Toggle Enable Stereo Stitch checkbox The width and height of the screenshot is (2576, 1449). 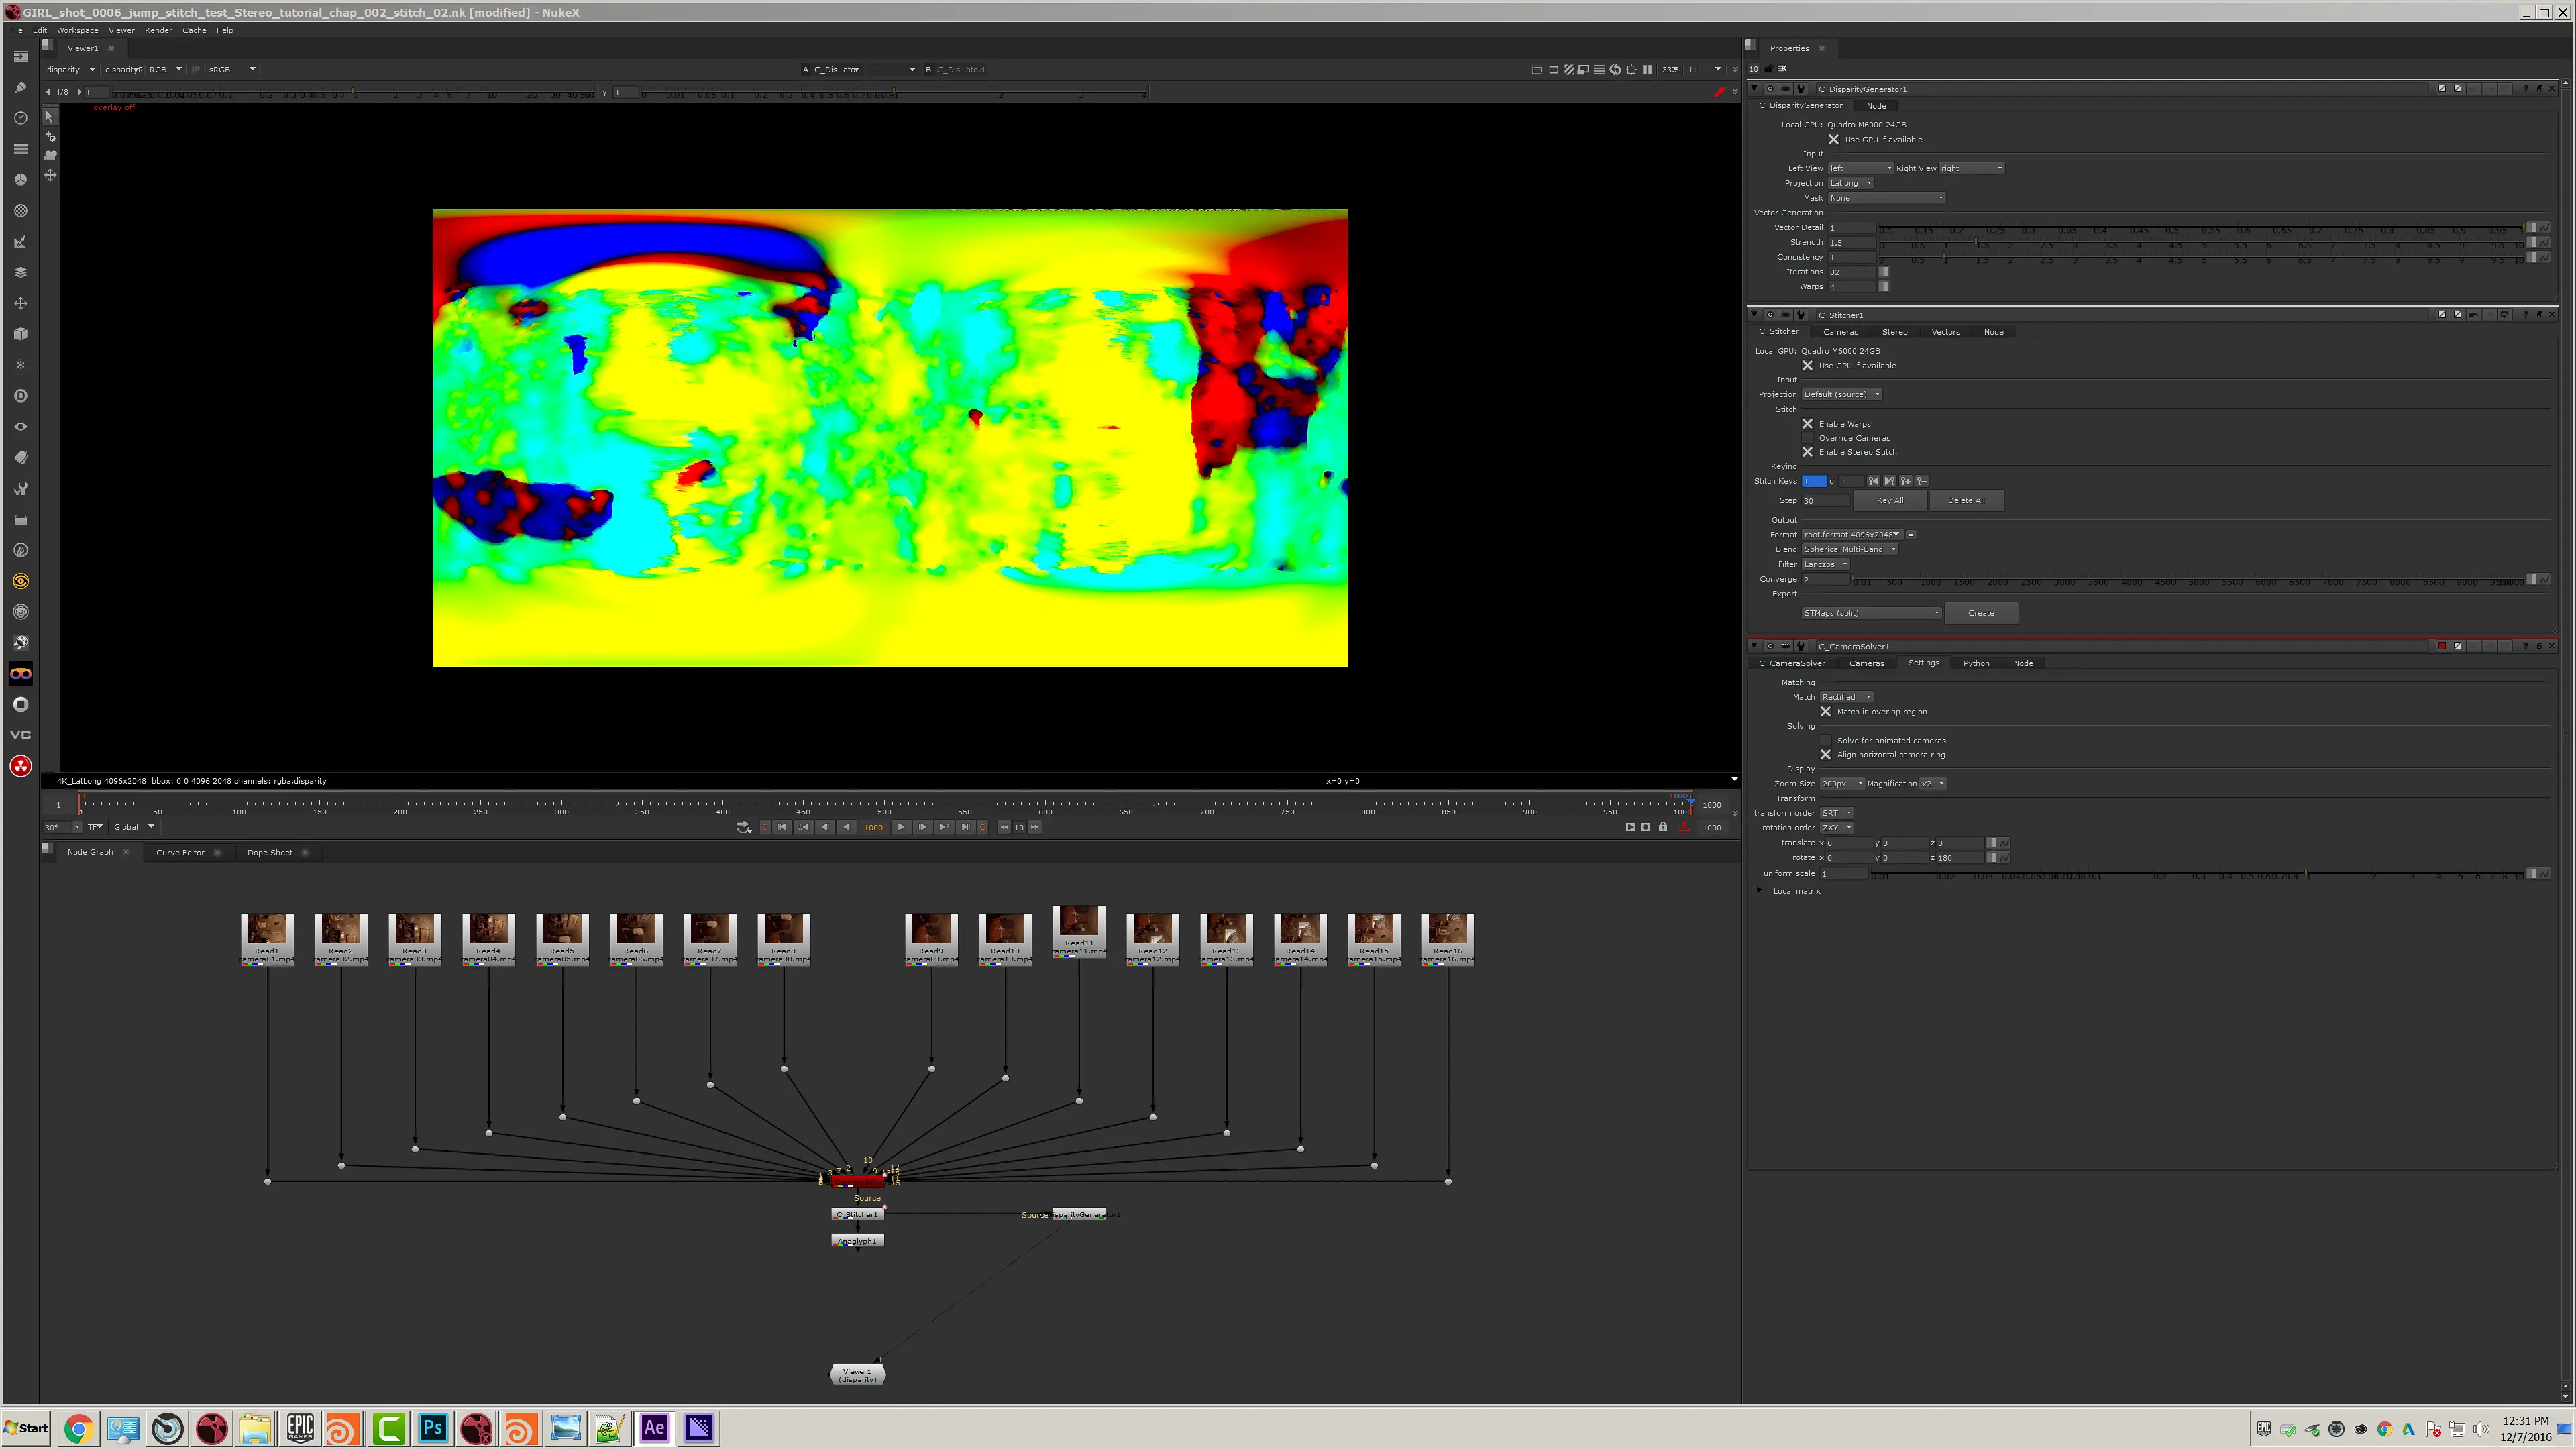click(1807, 452)
